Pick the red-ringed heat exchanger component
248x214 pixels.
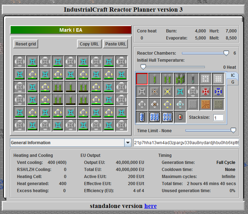206,92
